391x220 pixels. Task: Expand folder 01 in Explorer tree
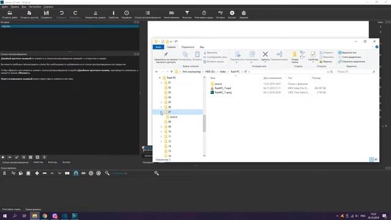161,82
